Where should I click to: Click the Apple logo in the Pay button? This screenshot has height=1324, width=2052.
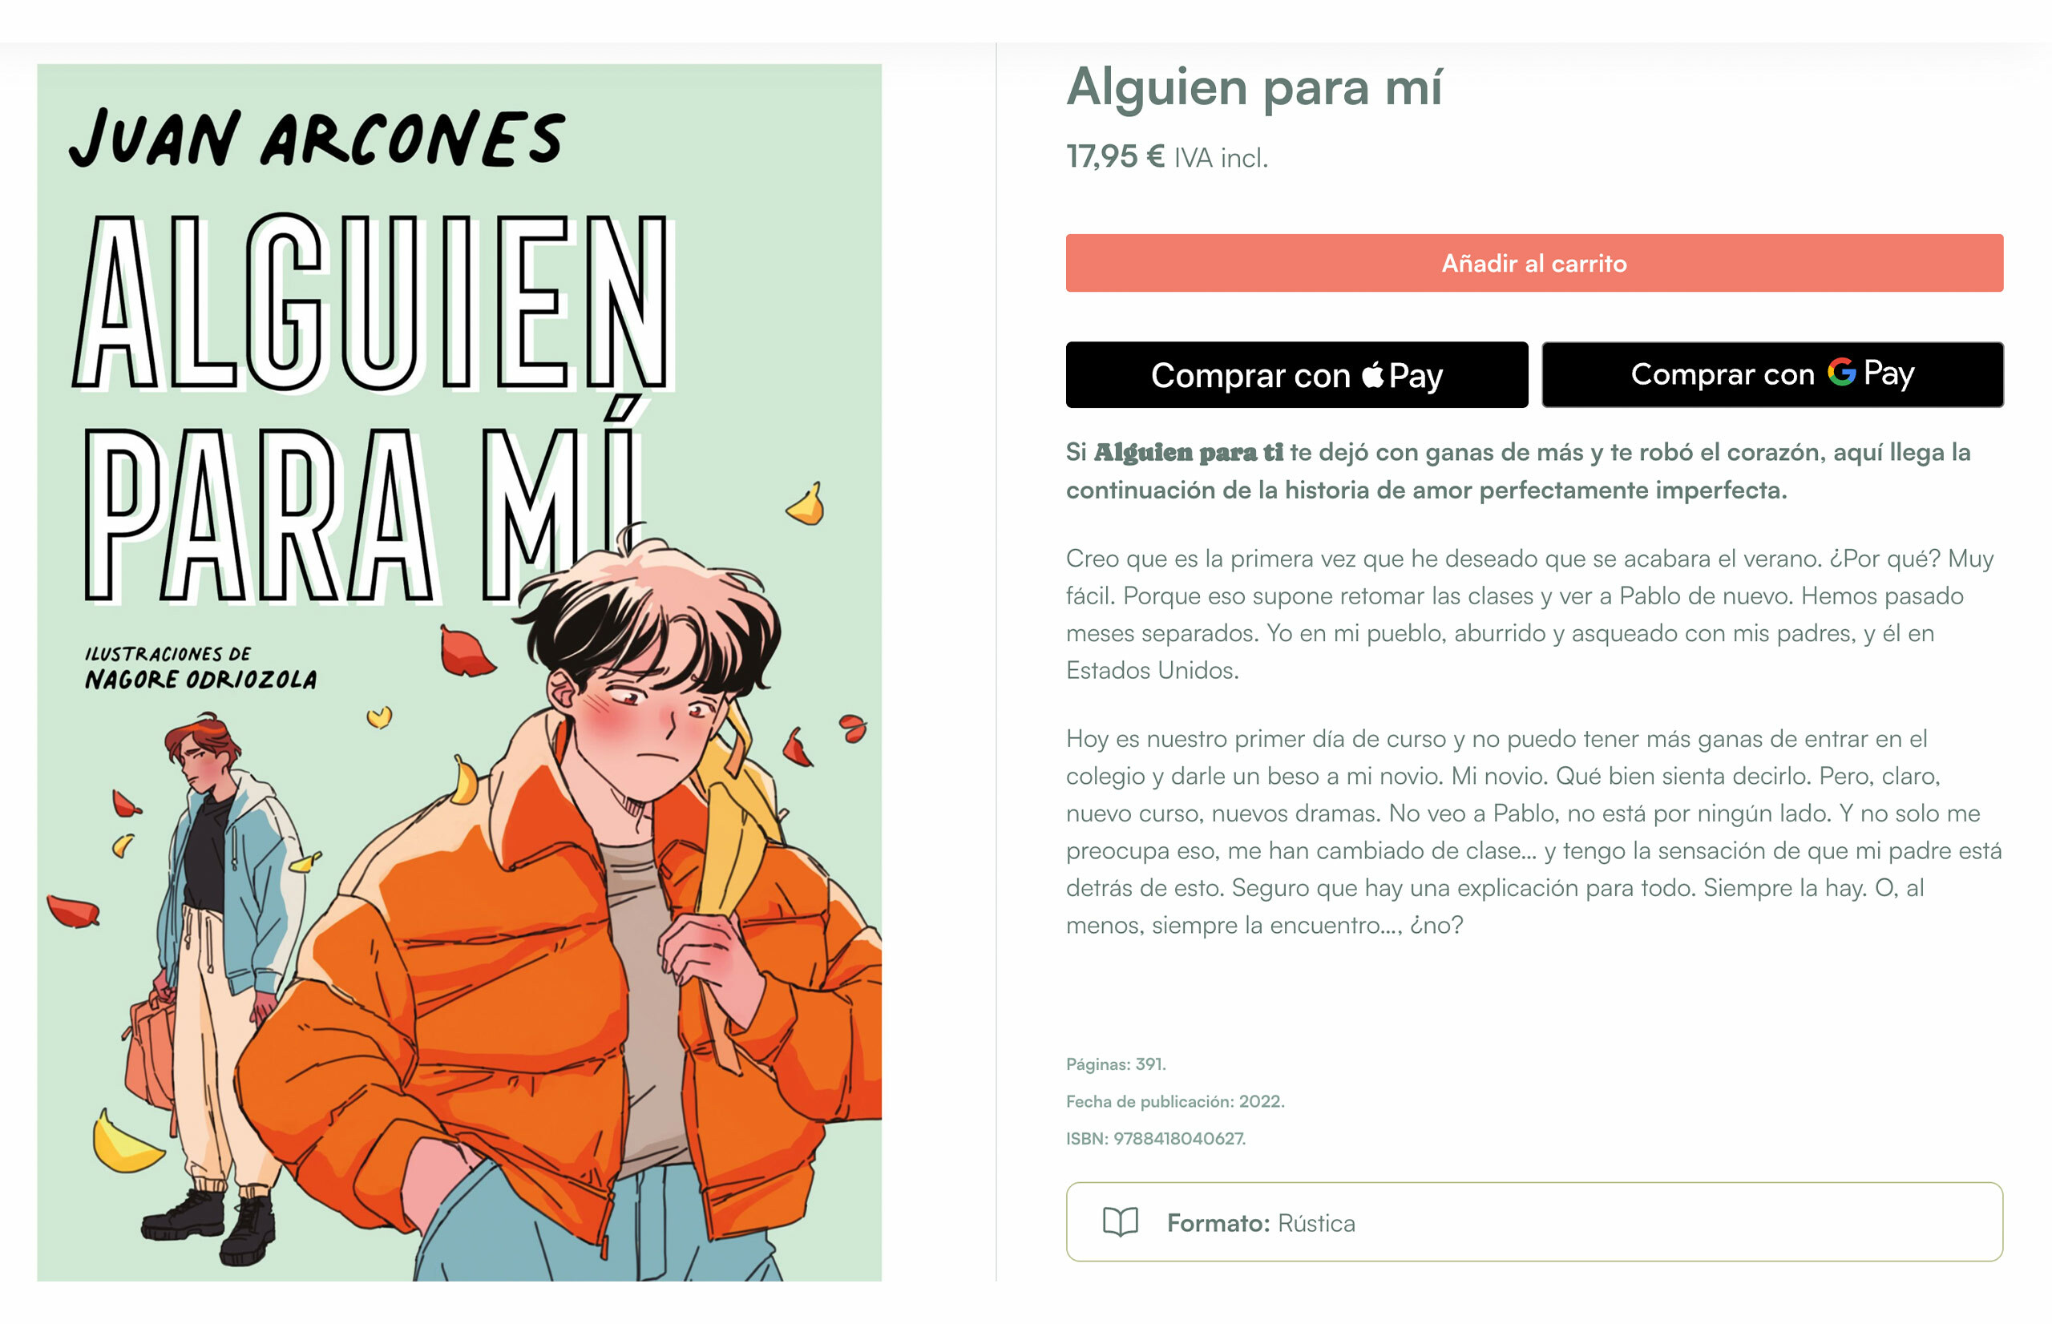[1373, 374]
